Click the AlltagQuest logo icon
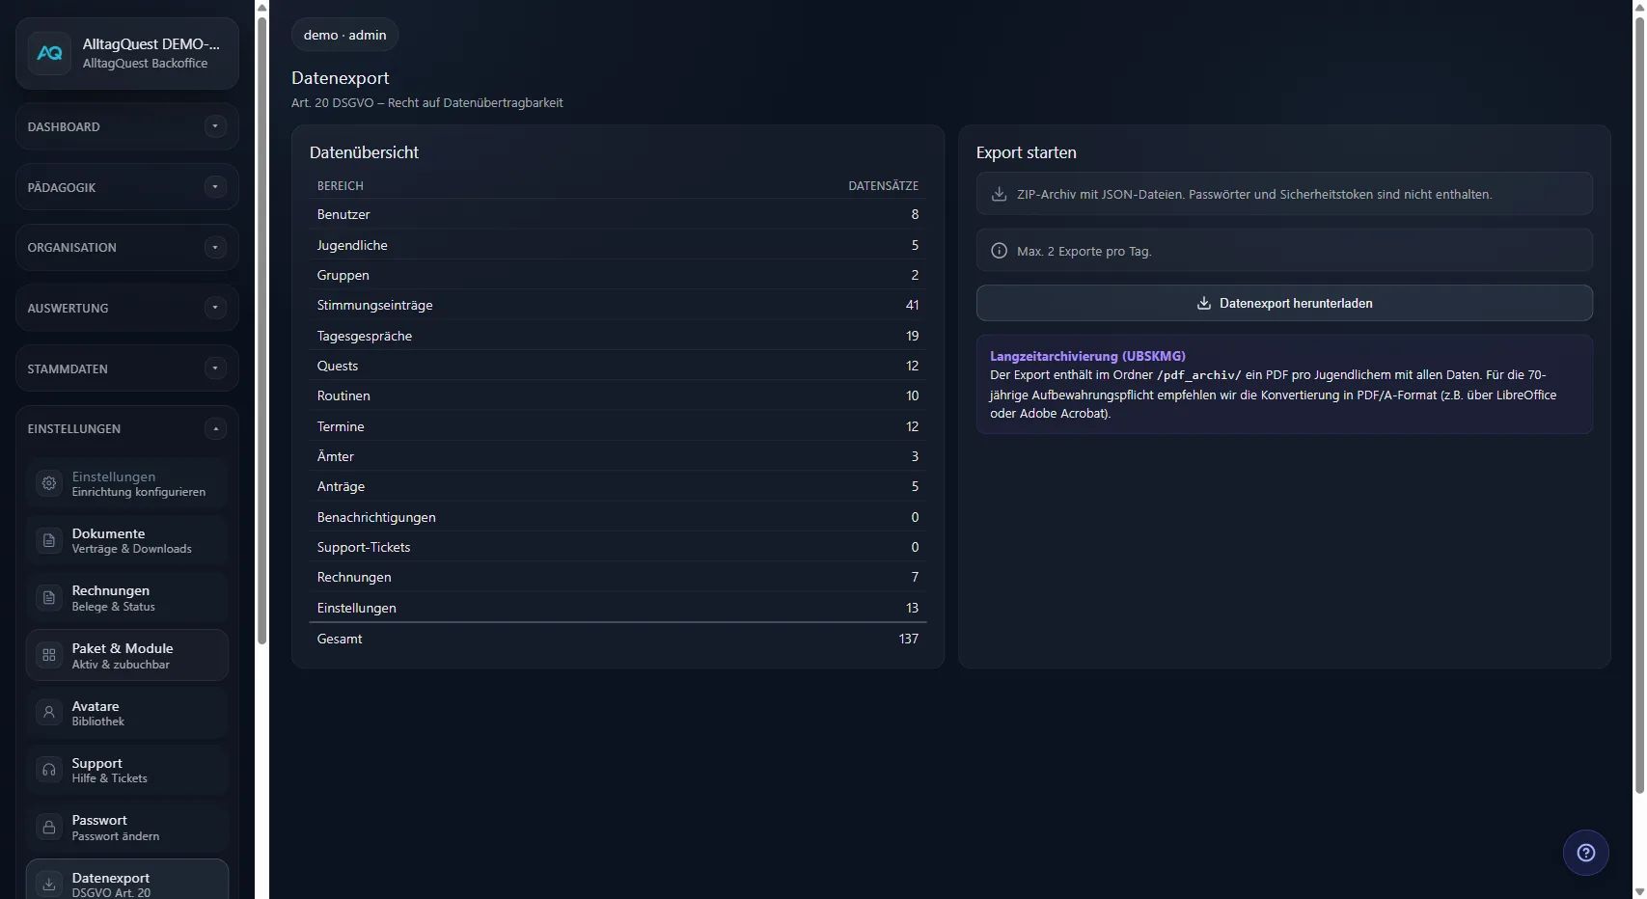Screen dimensions: 1647x899 tap(50, 53)
